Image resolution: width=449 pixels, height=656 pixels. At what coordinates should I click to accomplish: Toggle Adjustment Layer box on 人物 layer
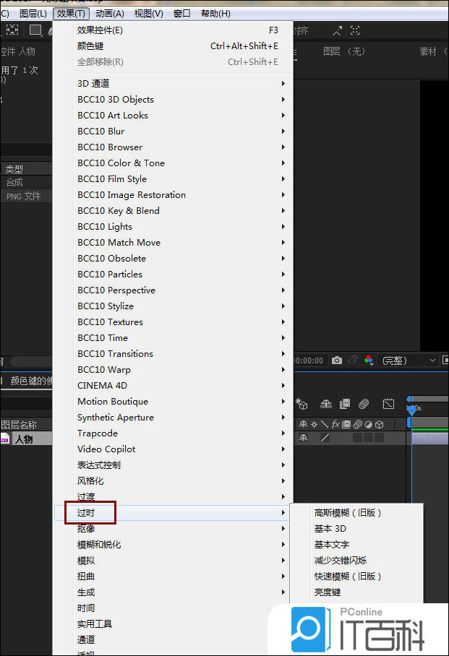click(x=368, y=438)
